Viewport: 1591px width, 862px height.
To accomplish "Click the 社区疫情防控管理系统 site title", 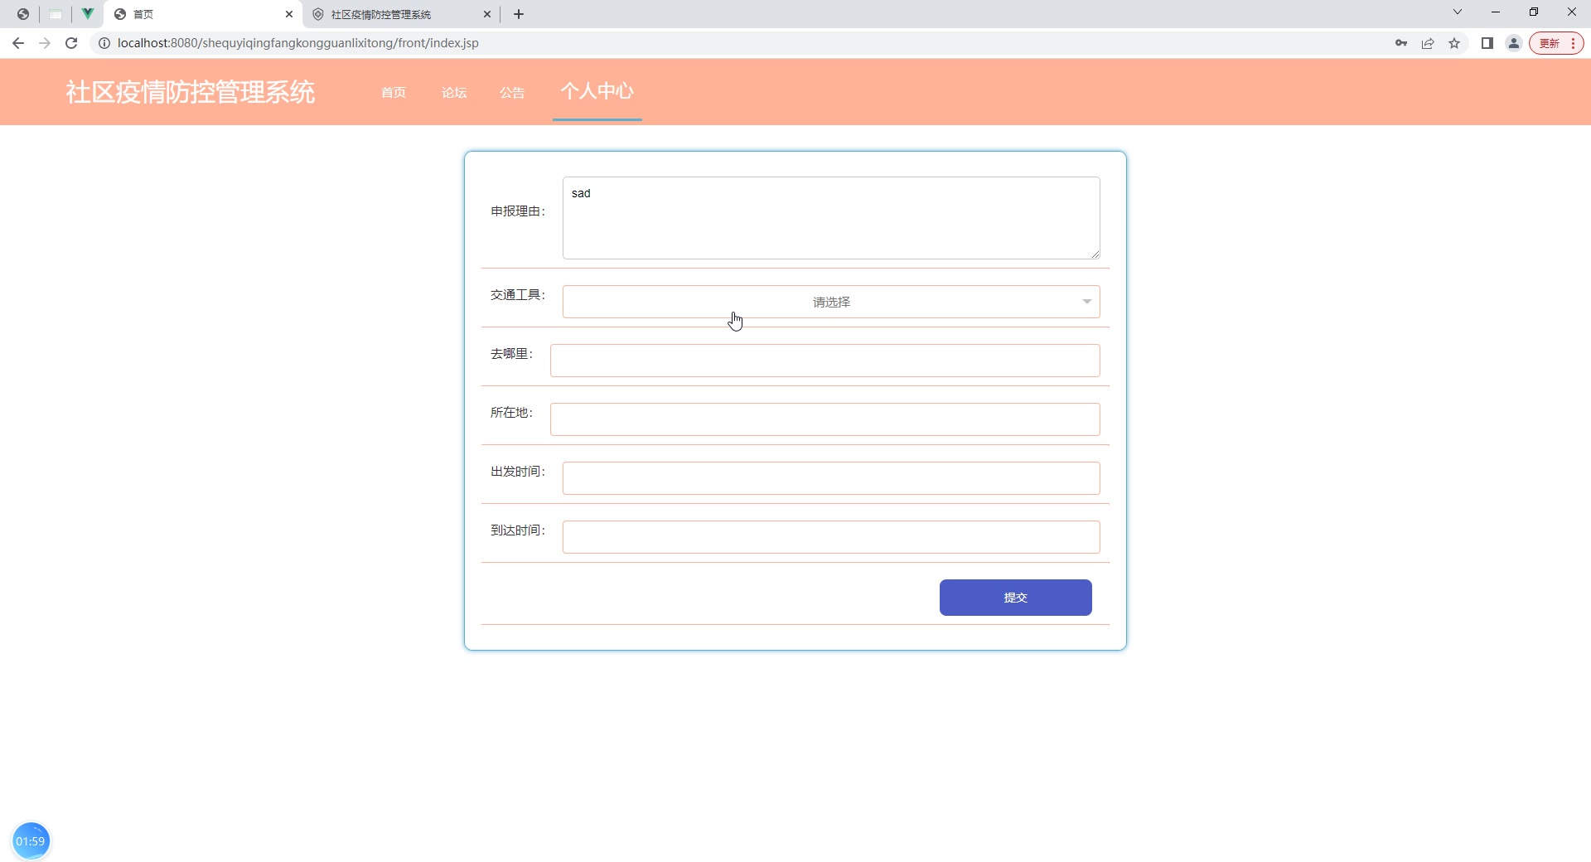I will pos(191,92).
